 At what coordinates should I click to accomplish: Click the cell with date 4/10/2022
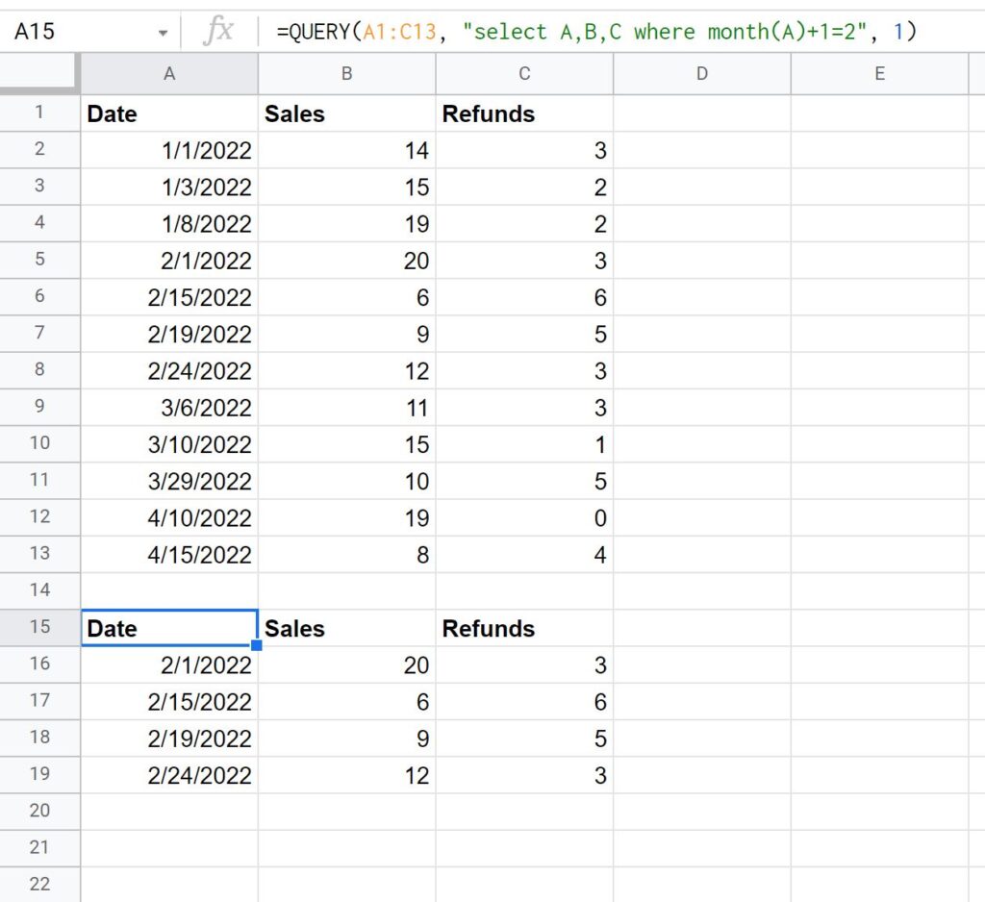click(x=169, y=517)
